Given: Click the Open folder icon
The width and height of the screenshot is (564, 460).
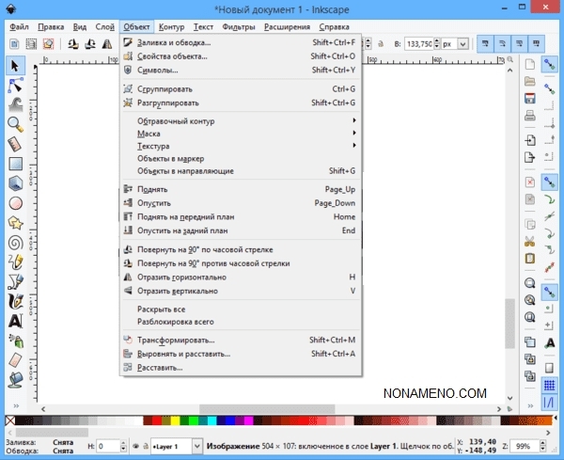Looking at the screenshot, I should (530, 81).
